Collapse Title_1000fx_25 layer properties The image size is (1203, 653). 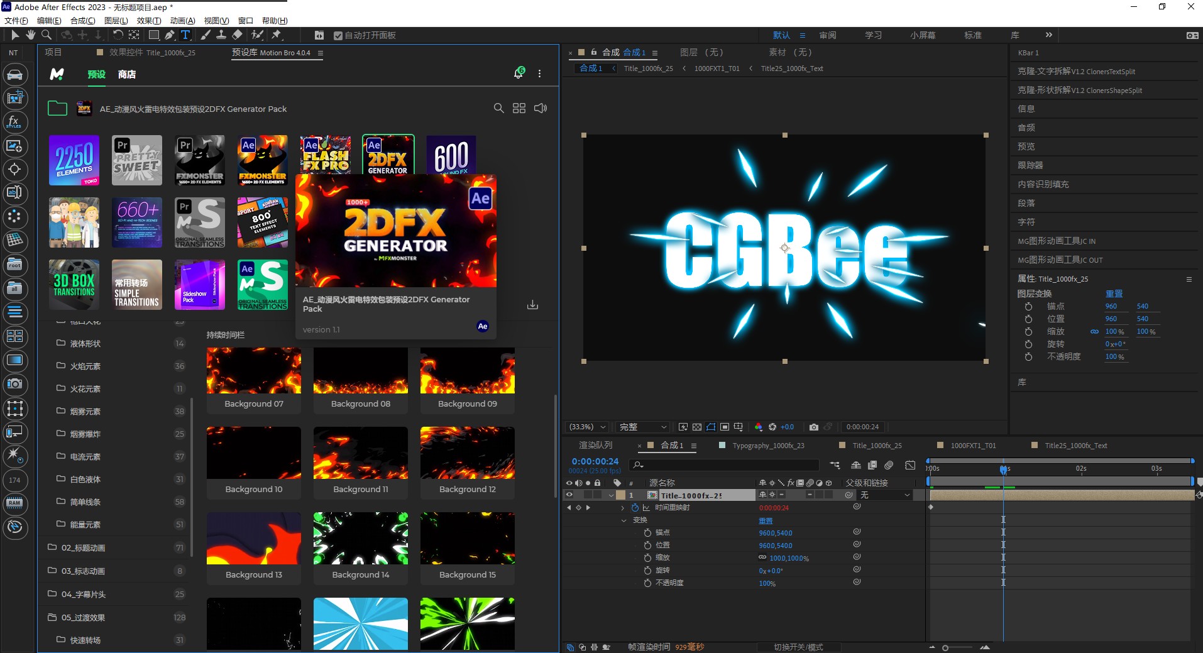(611, 495)
